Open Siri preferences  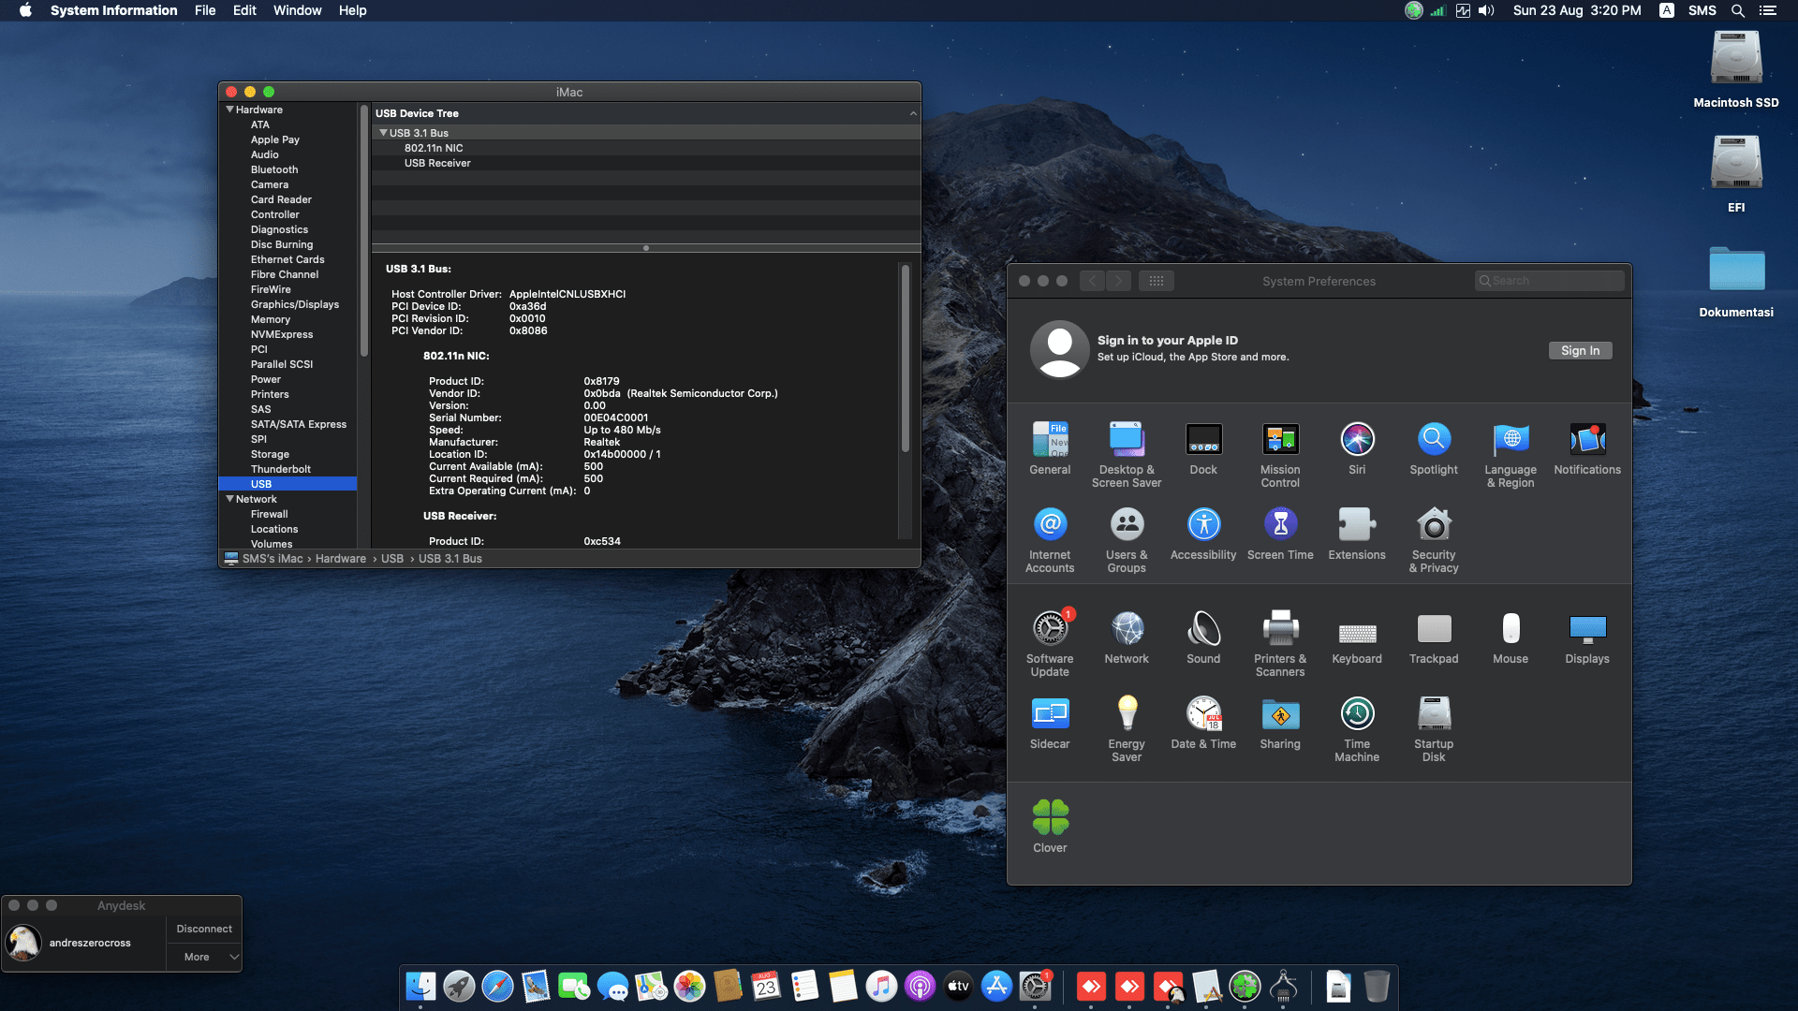tap(1357, 439)
